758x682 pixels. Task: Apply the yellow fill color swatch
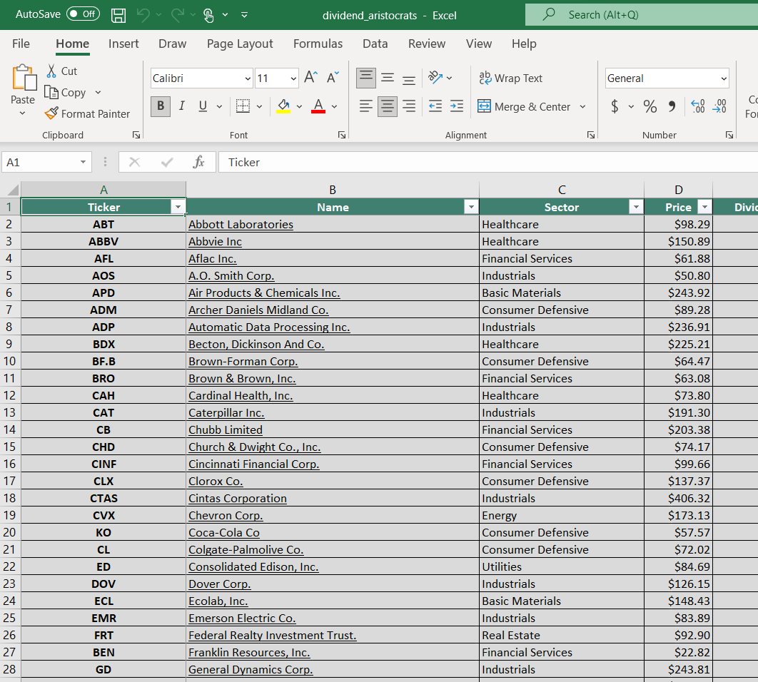(x=283, y=106)
